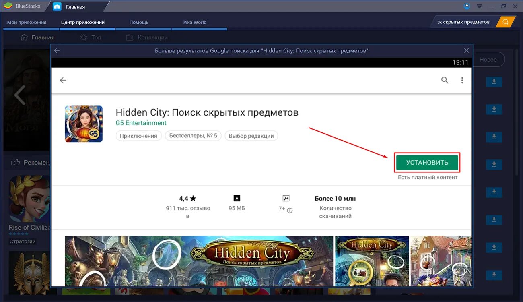Switch to Центр приложений tab

point(83,23)
